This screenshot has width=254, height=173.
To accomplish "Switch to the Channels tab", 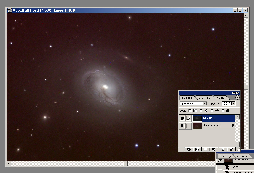I will click(x=204, y=97).
